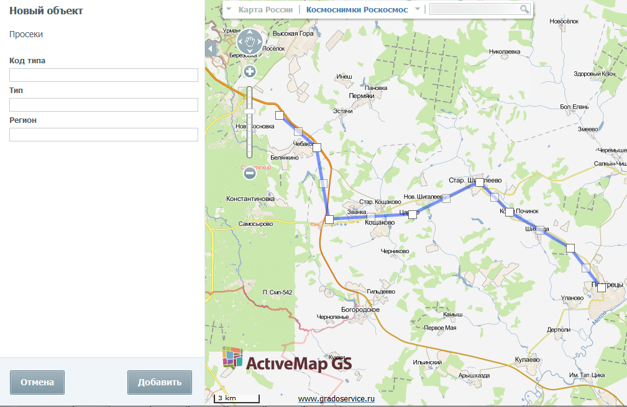Zoom out with the minus icon
This screenshot has height=407, width=627.
(x=250, y=173)
